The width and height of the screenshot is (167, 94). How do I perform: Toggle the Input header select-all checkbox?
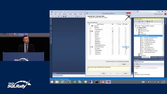(x=117, y=24)
